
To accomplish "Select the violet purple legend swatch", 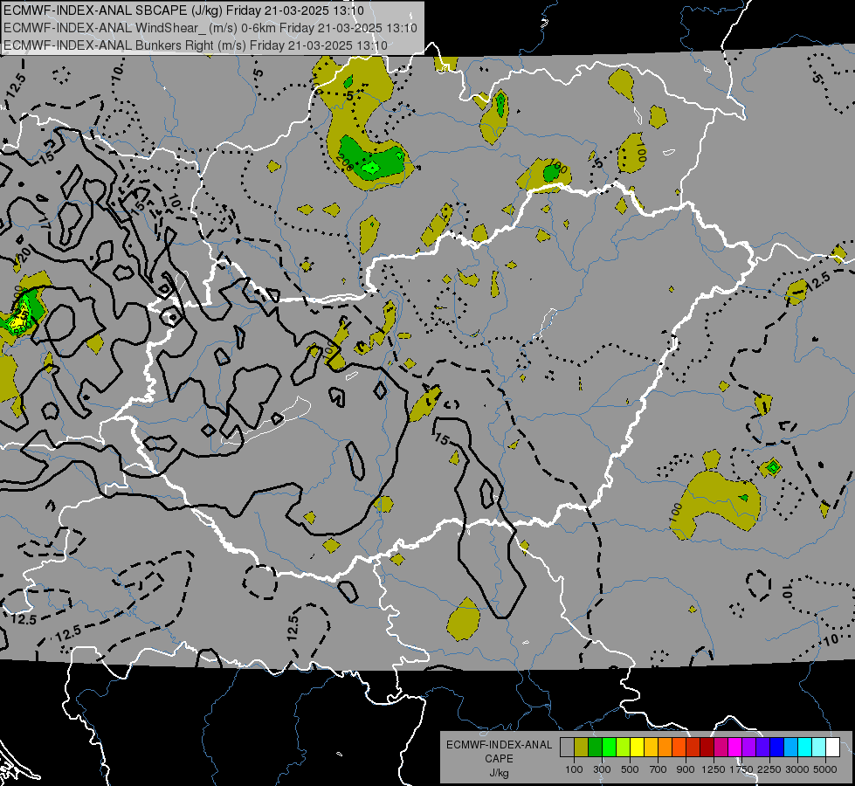I will coord(749,748).
